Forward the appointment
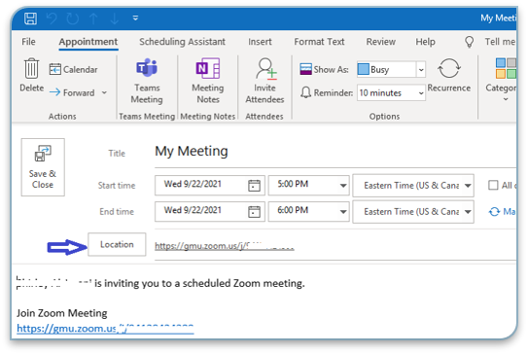The image size is (528, 354). 72,92
